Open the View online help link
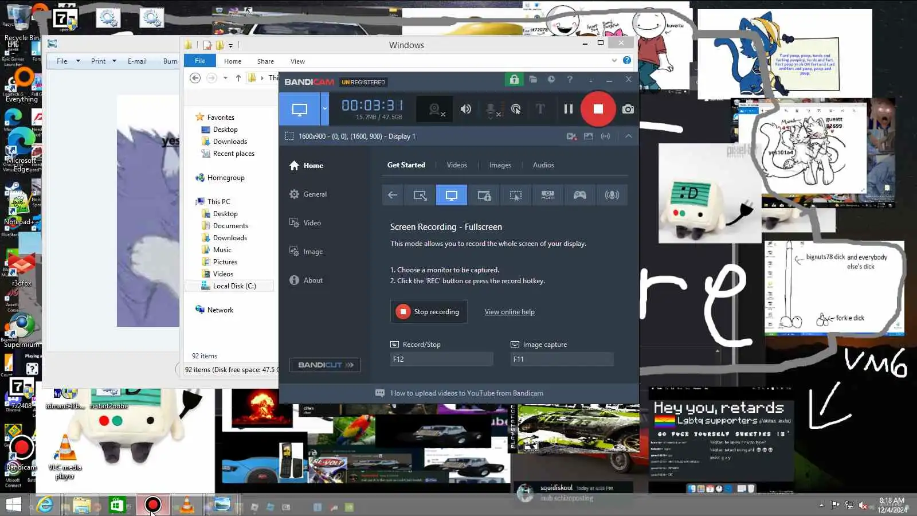 (x=510, y=312)
